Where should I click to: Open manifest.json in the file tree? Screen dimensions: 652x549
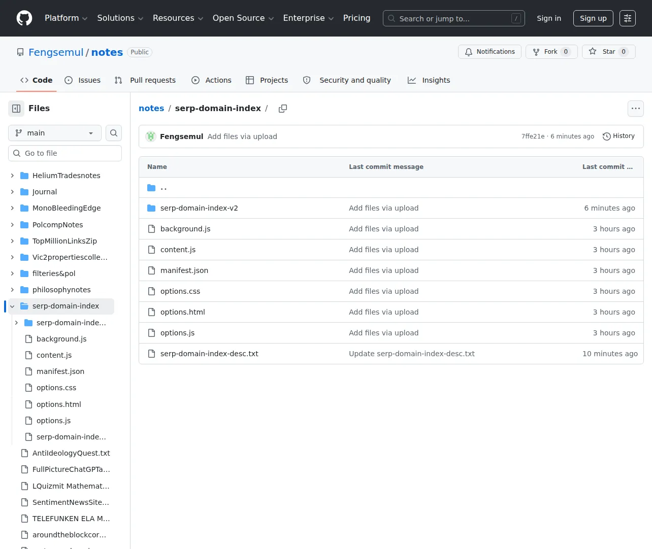coord(60,371)
